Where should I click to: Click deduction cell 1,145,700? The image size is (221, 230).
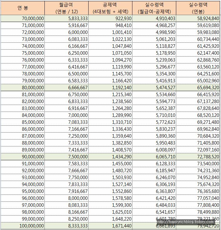pos(110,74)
